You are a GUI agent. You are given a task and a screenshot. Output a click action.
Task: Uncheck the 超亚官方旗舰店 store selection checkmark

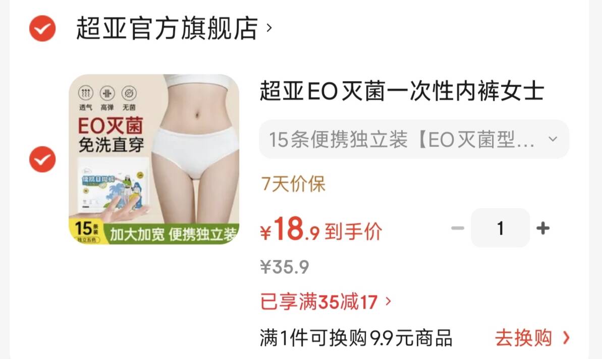42,28
